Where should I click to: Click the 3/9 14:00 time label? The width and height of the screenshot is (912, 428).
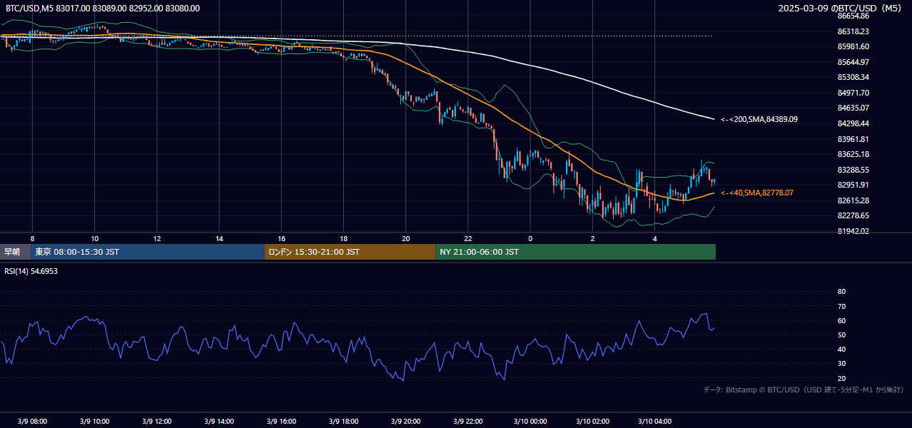[x=219, y=421]
